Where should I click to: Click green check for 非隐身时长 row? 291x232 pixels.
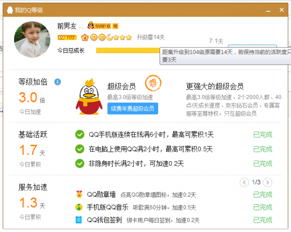pos(80,164)
